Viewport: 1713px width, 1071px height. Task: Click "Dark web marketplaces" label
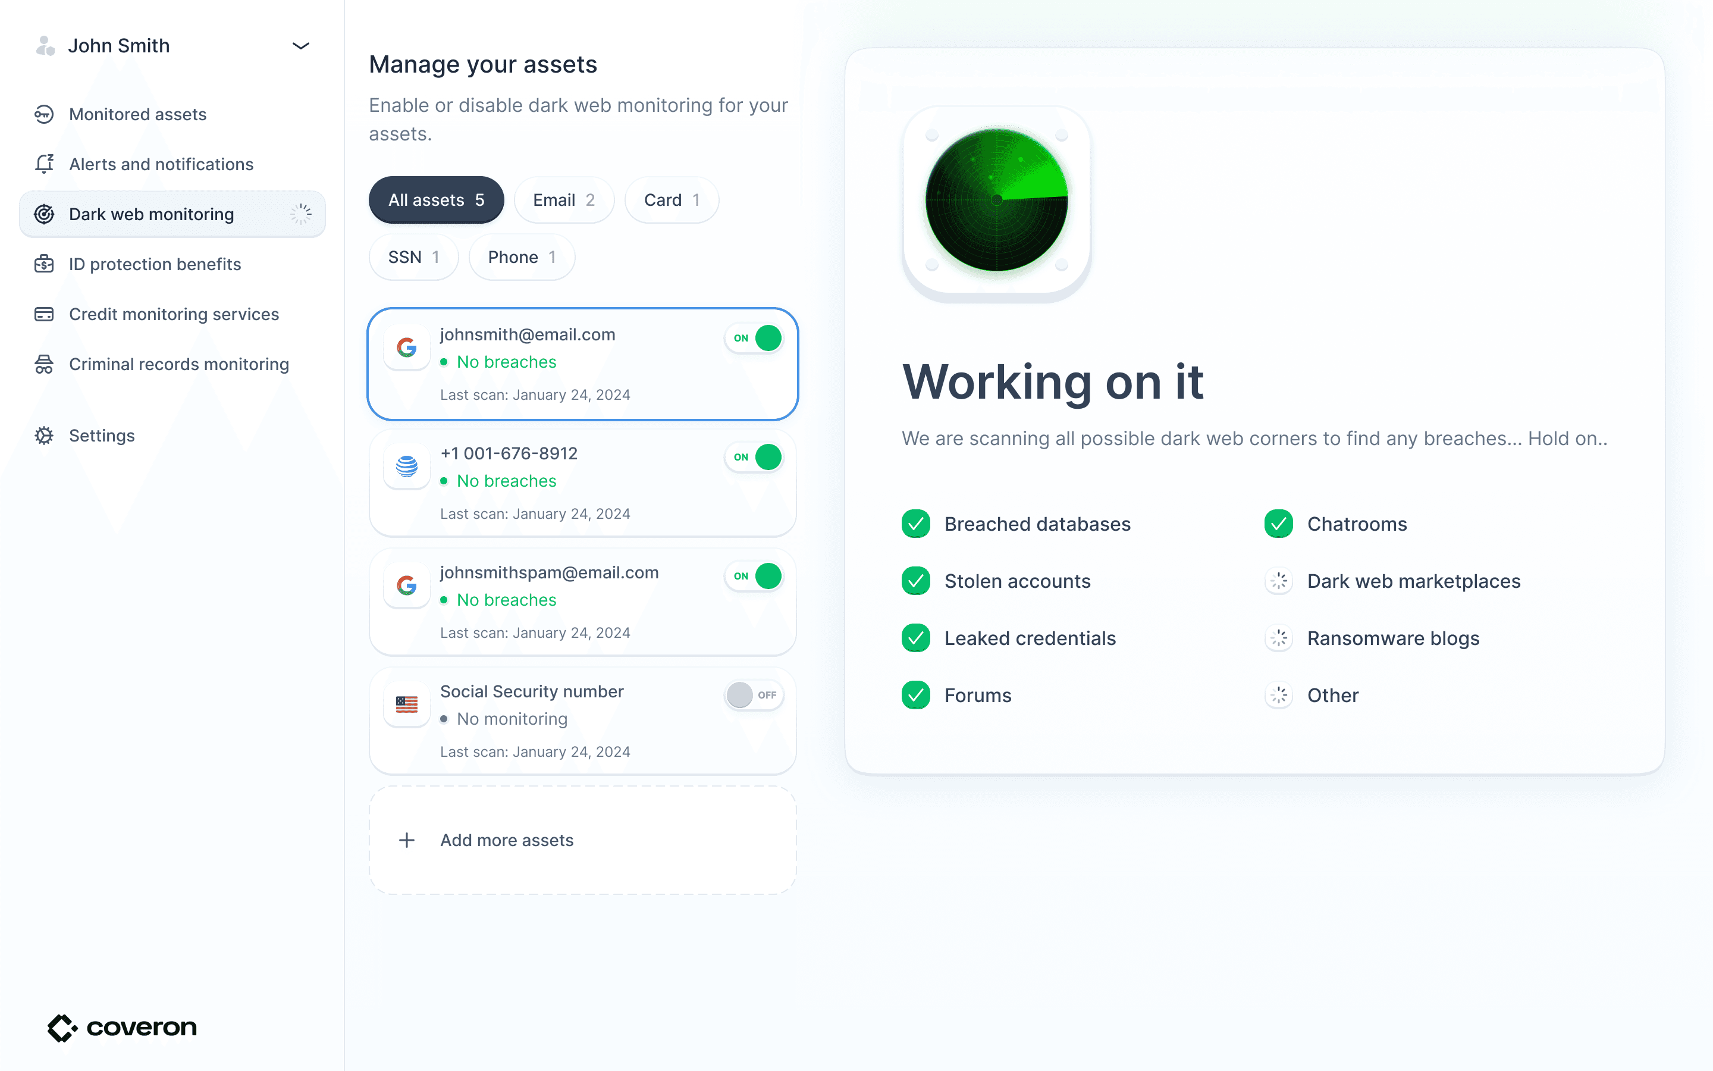1414,581
